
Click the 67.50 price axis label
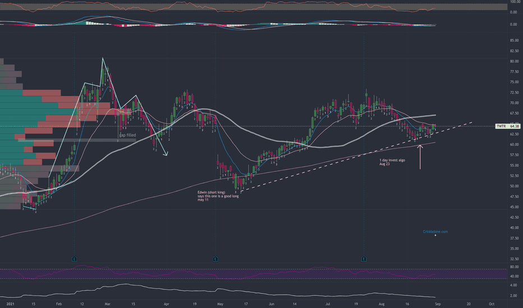click(514, 113)
